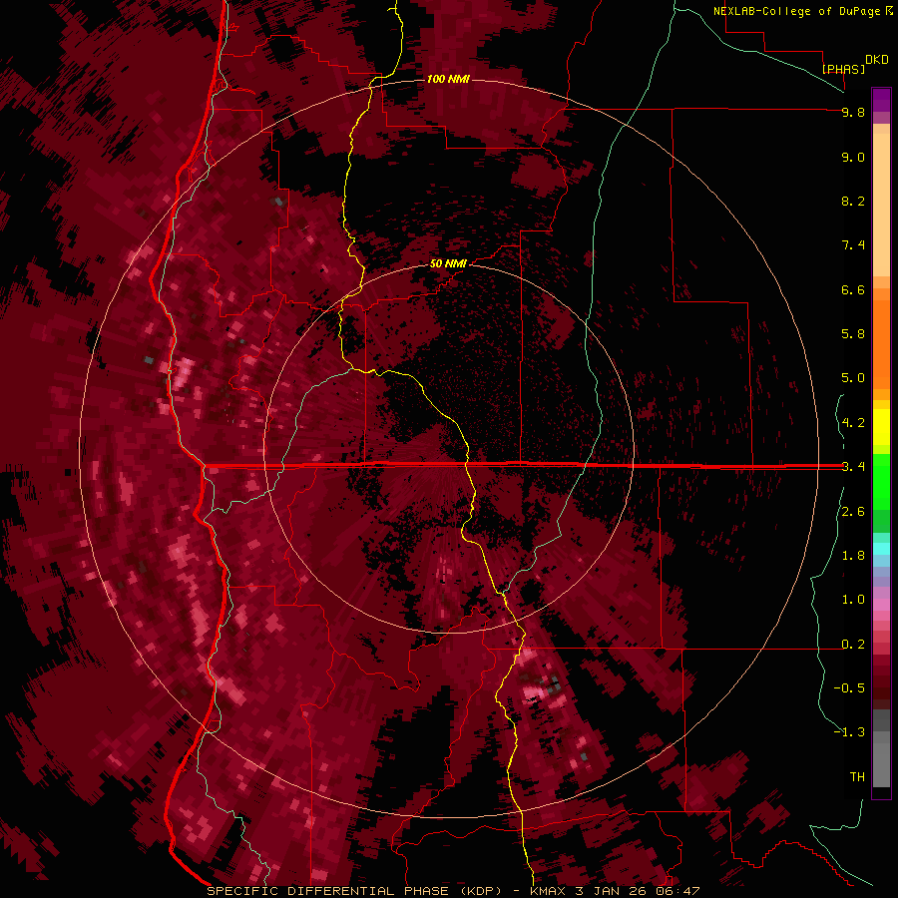Click the gray TH segment of color bar
Image resolution: width=898 pixels, height=898 pixels.
click(881, 767)
